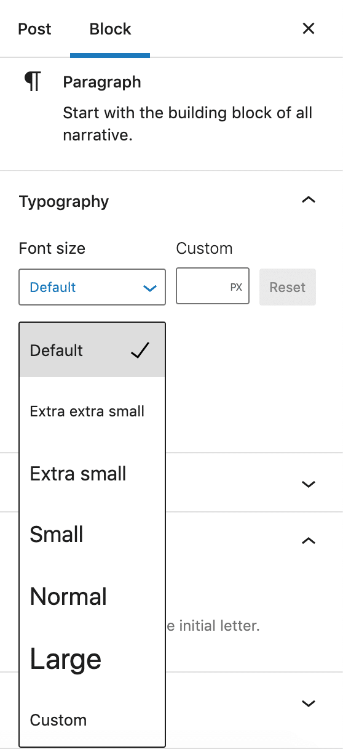
Task: Click the Reset font size button
Action: pos(288,287)
